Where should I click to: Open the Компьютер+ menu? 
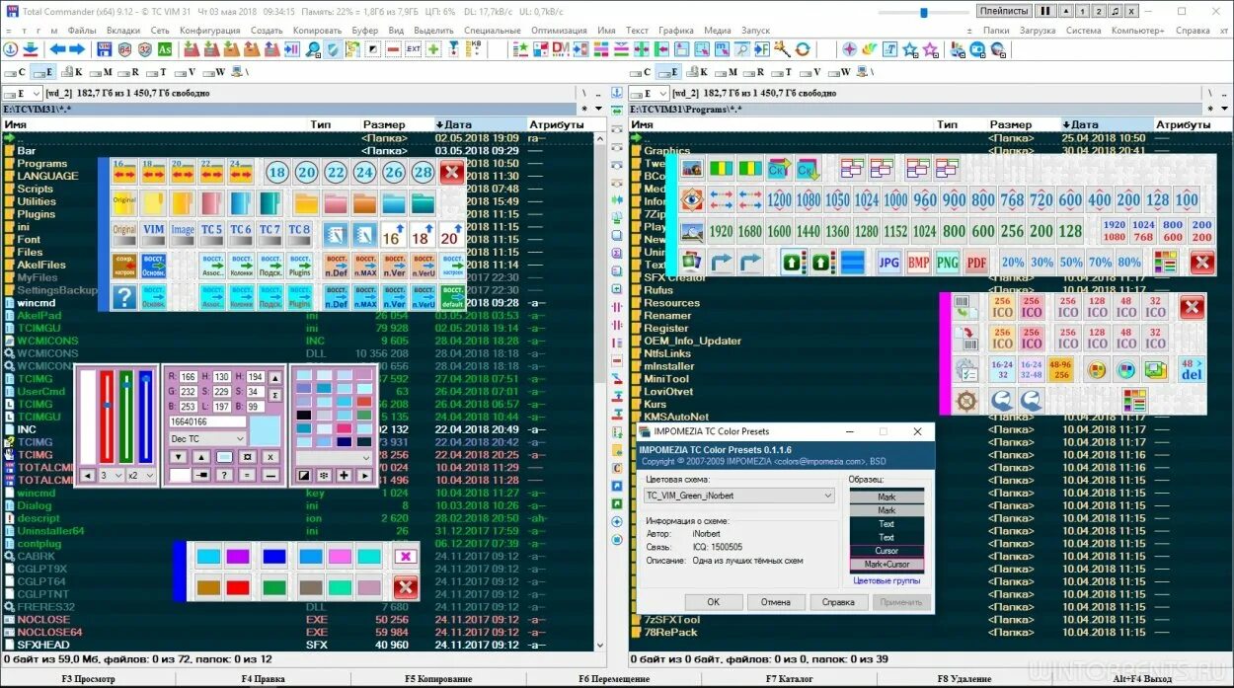point(1136,31)
